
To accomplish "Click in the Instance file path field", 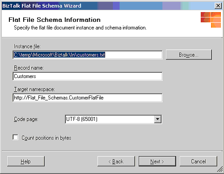I will pos(87,55).
